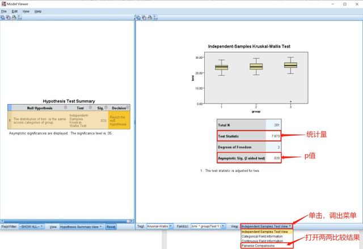Click the Decision column header
363x249 pixels.
pyautogui.click(x=119, y=108)
